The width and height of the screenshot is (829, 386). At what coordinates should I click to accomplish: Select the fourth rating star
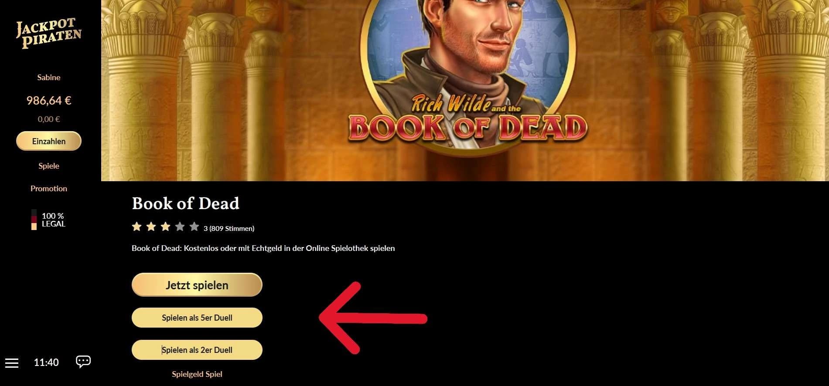180,227
